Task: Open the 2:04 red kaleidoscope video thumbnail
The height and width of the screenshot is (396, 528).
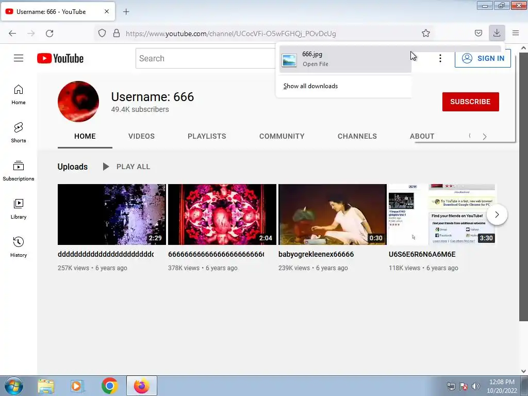Action: [x=222, y=214]
